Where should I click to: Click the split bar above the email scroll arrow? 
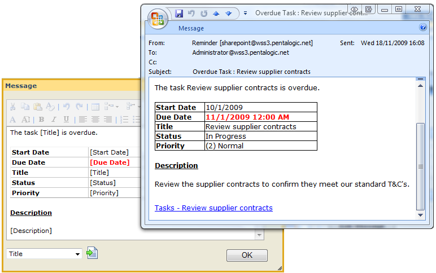coord(420,79)
